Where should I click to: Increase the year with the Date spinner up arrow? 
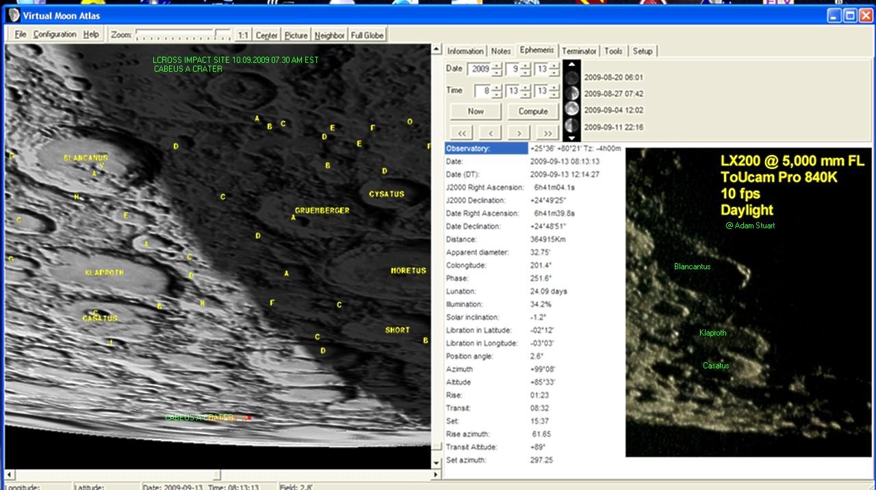pos(497,66)
